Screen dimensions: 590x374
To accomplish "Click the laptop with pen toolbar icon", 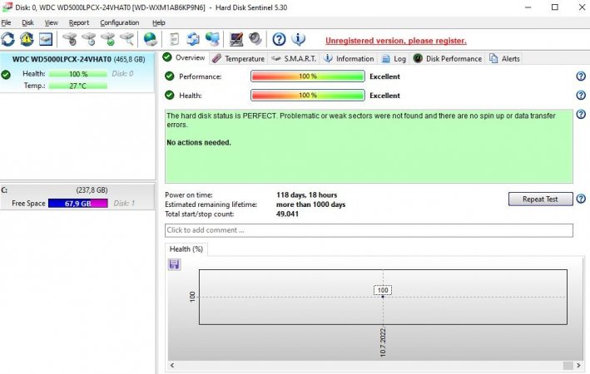I will pos(236,39).
